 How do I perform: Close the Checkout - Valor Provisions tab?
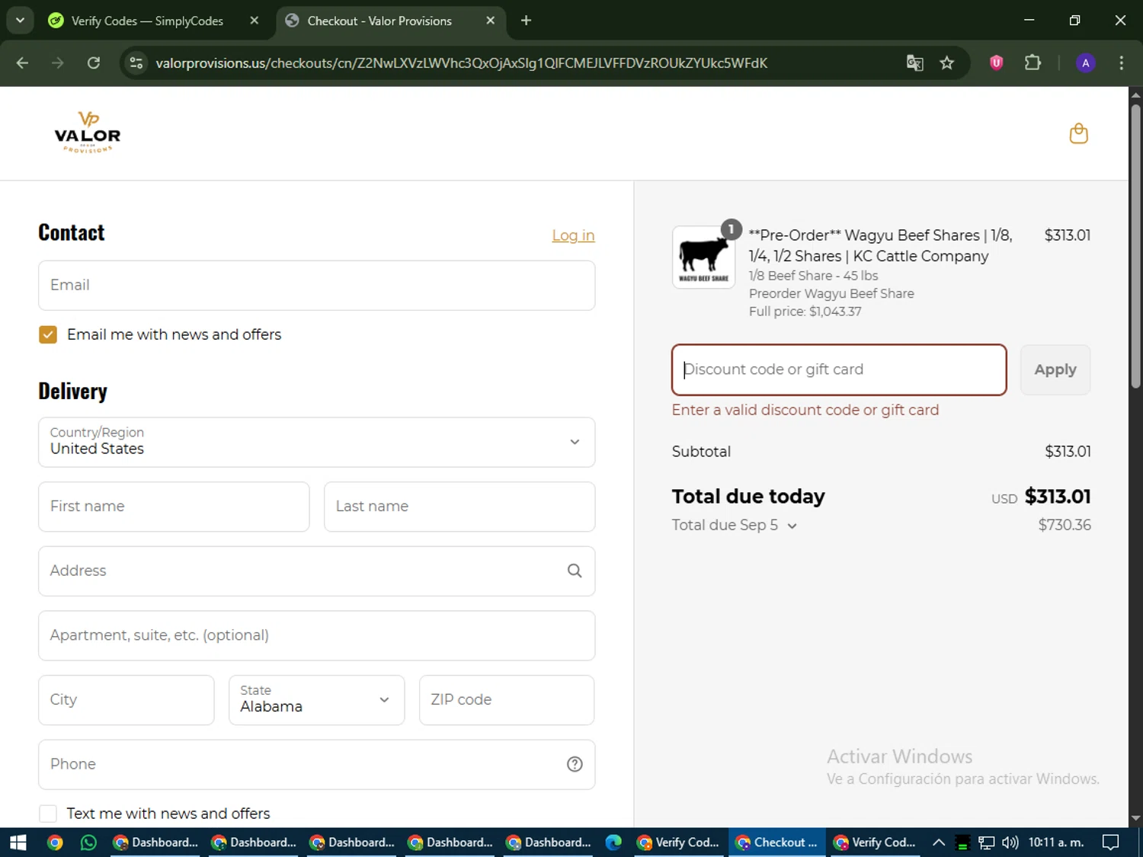491,21
